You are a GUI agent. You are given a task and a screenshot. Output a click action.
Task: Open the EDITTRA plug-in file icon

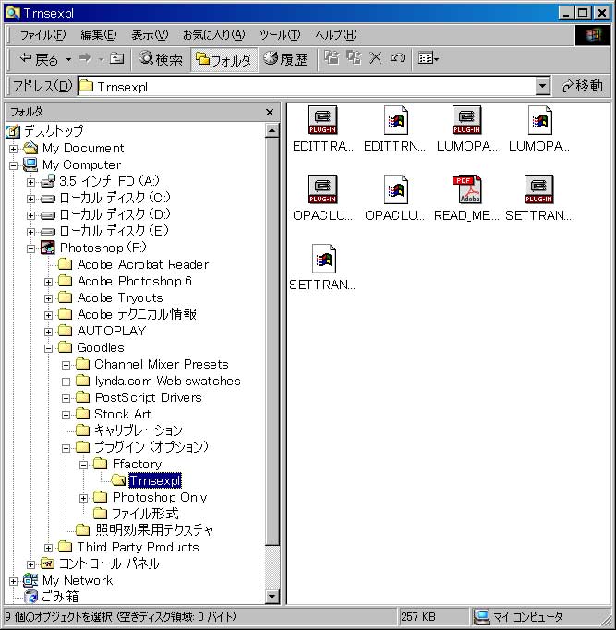pyautogui.click(x=322, y=120)
